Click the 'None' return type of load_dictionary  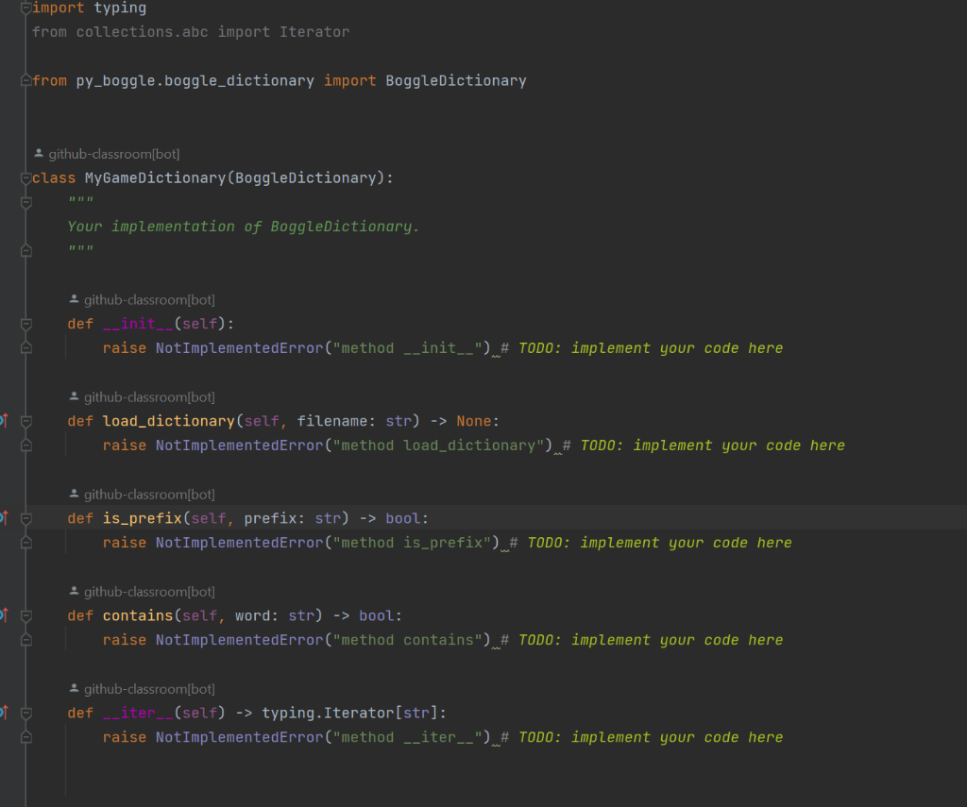474,421
